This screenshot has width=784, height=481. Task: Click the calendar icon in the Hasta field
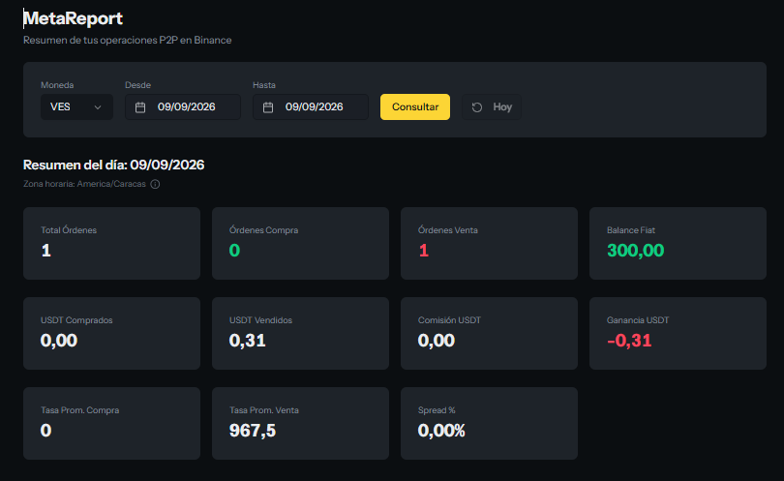(x=268, y=107)
